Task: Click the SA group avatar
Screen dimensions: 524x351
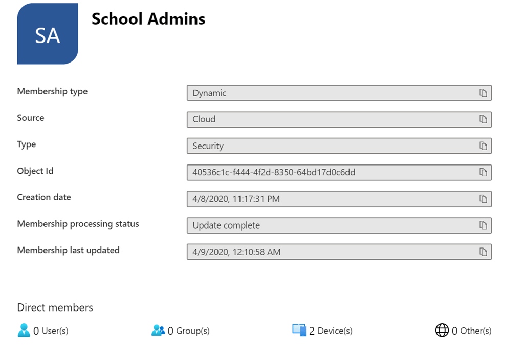Action: (x=48, y=34)
